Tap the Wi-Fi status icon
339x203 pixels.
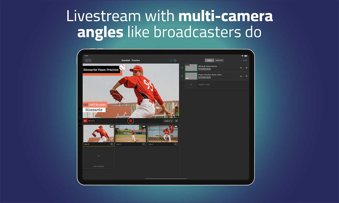(242, 56)
